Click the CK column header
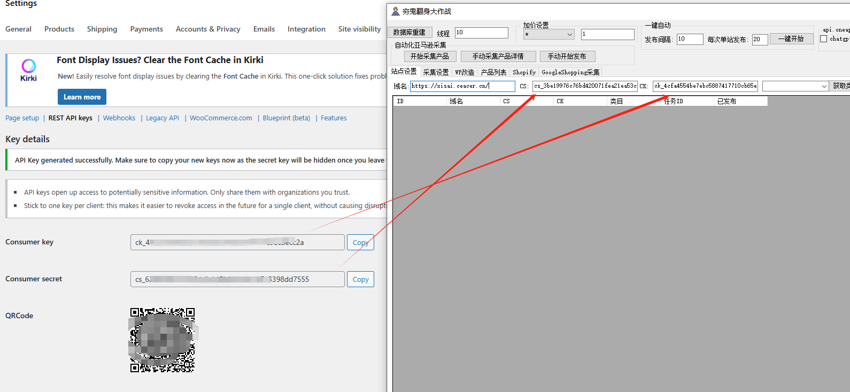The height and width of the screenshot is (392, 850). 581,101
